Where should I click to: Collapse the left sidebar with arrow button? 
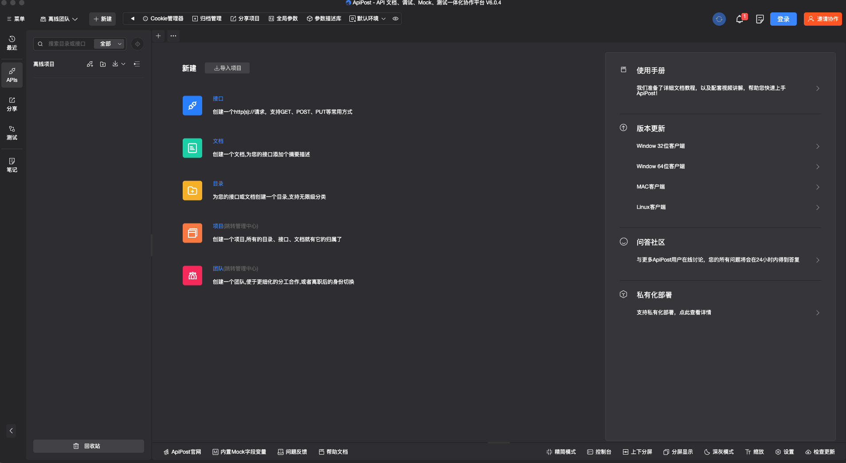tap(11, 431)
